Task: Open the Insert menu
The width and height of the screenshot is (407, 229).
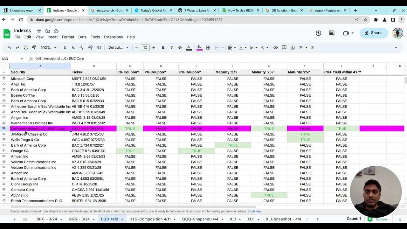Action: [x=53, y=37]
